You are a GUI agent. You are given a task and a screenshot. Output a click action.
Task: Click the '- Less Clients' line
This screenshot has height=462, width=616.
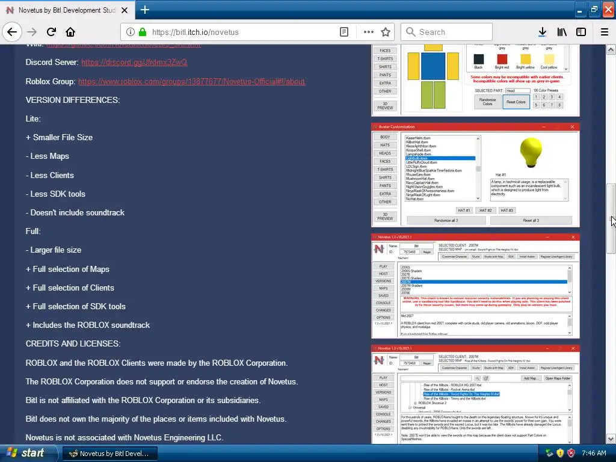(50, 175)
